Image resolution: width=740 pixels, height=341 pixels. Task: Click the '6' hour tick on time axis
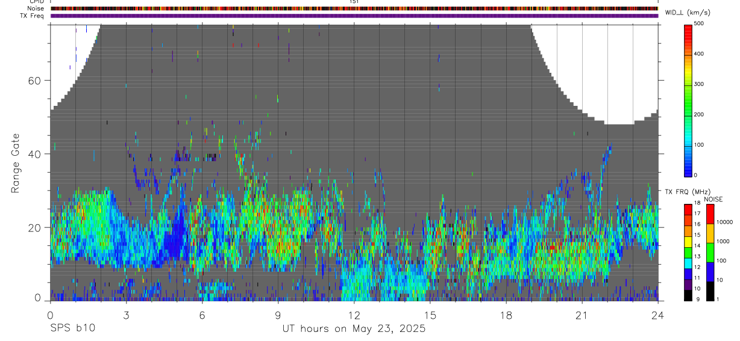click(x=202, y=315)
